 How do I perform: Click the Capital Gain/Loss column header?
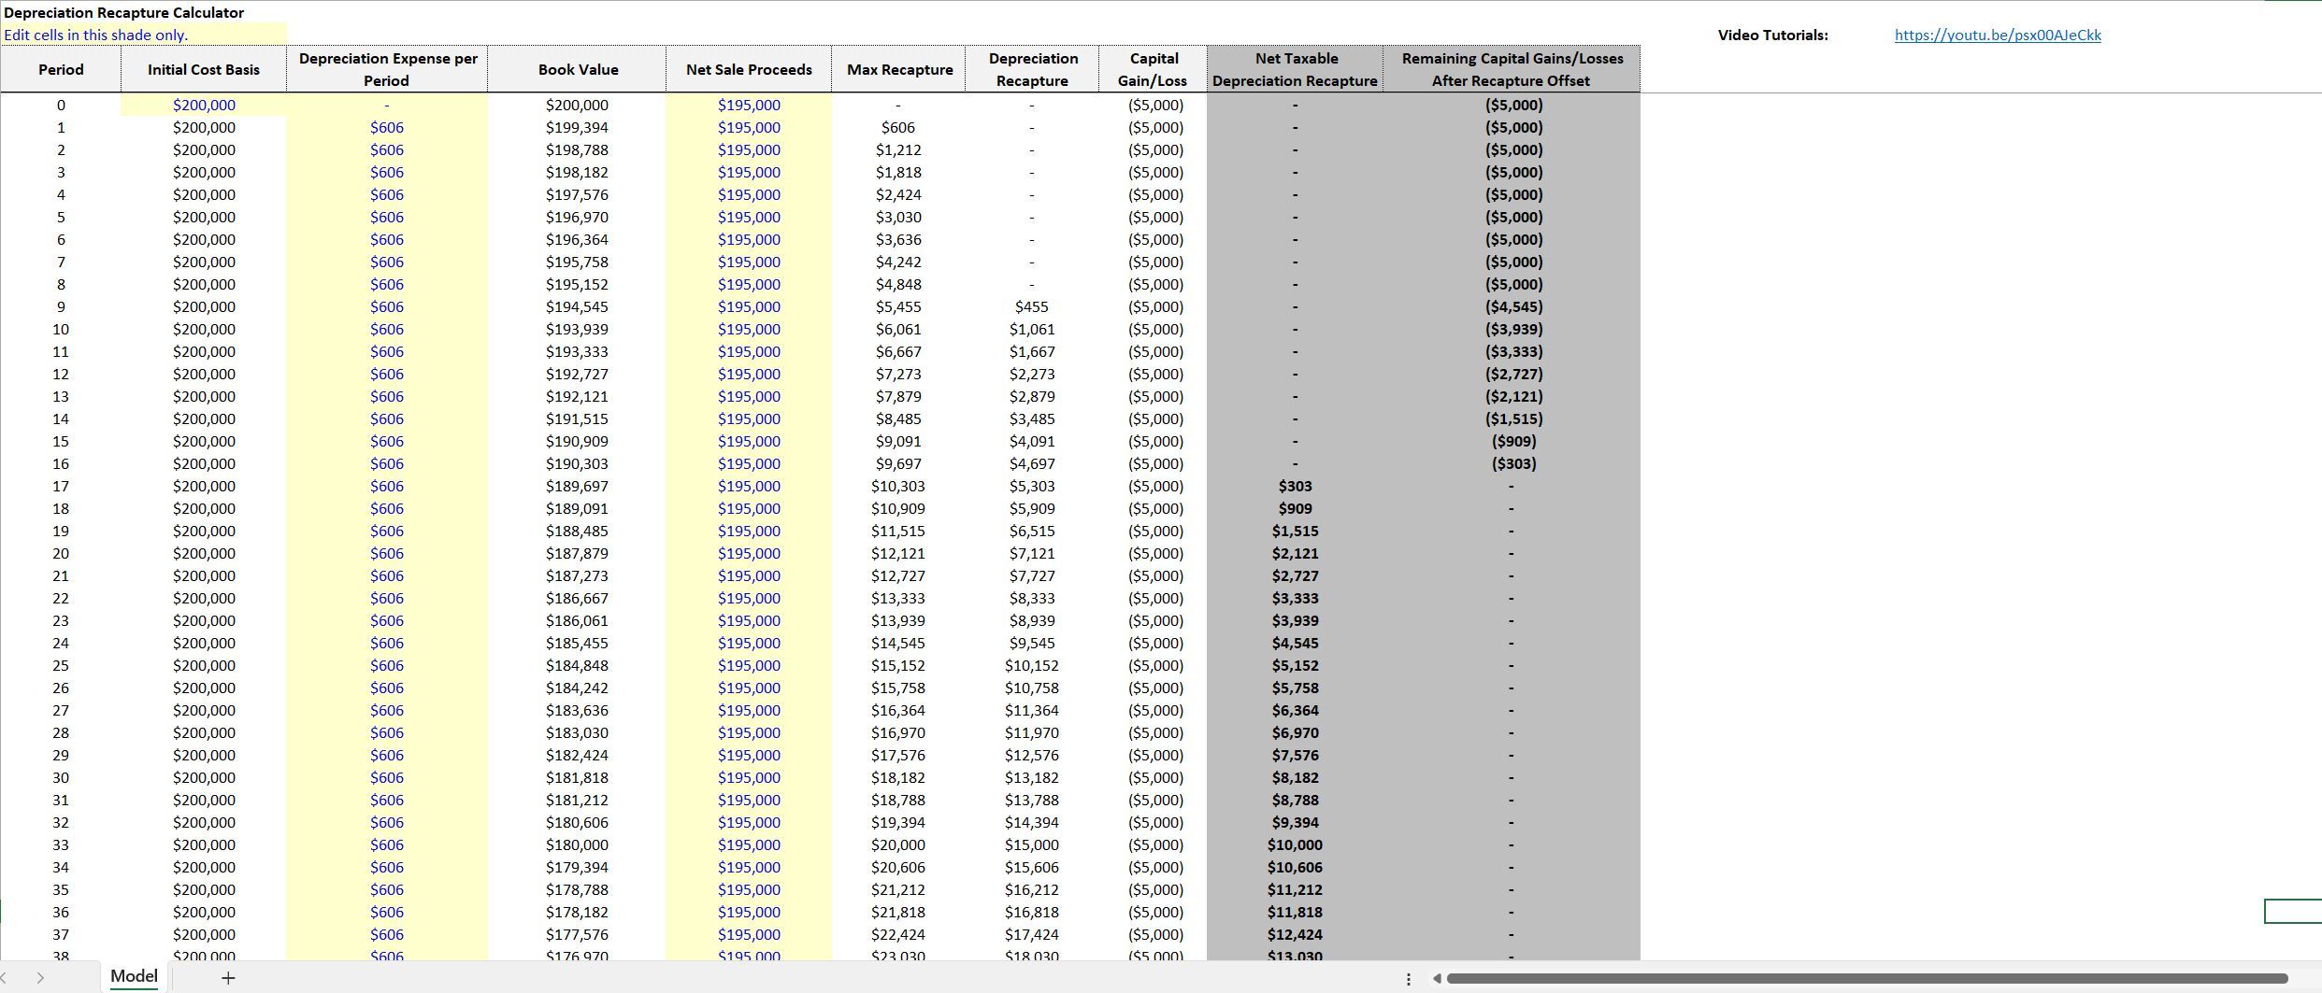point(1154,69)
